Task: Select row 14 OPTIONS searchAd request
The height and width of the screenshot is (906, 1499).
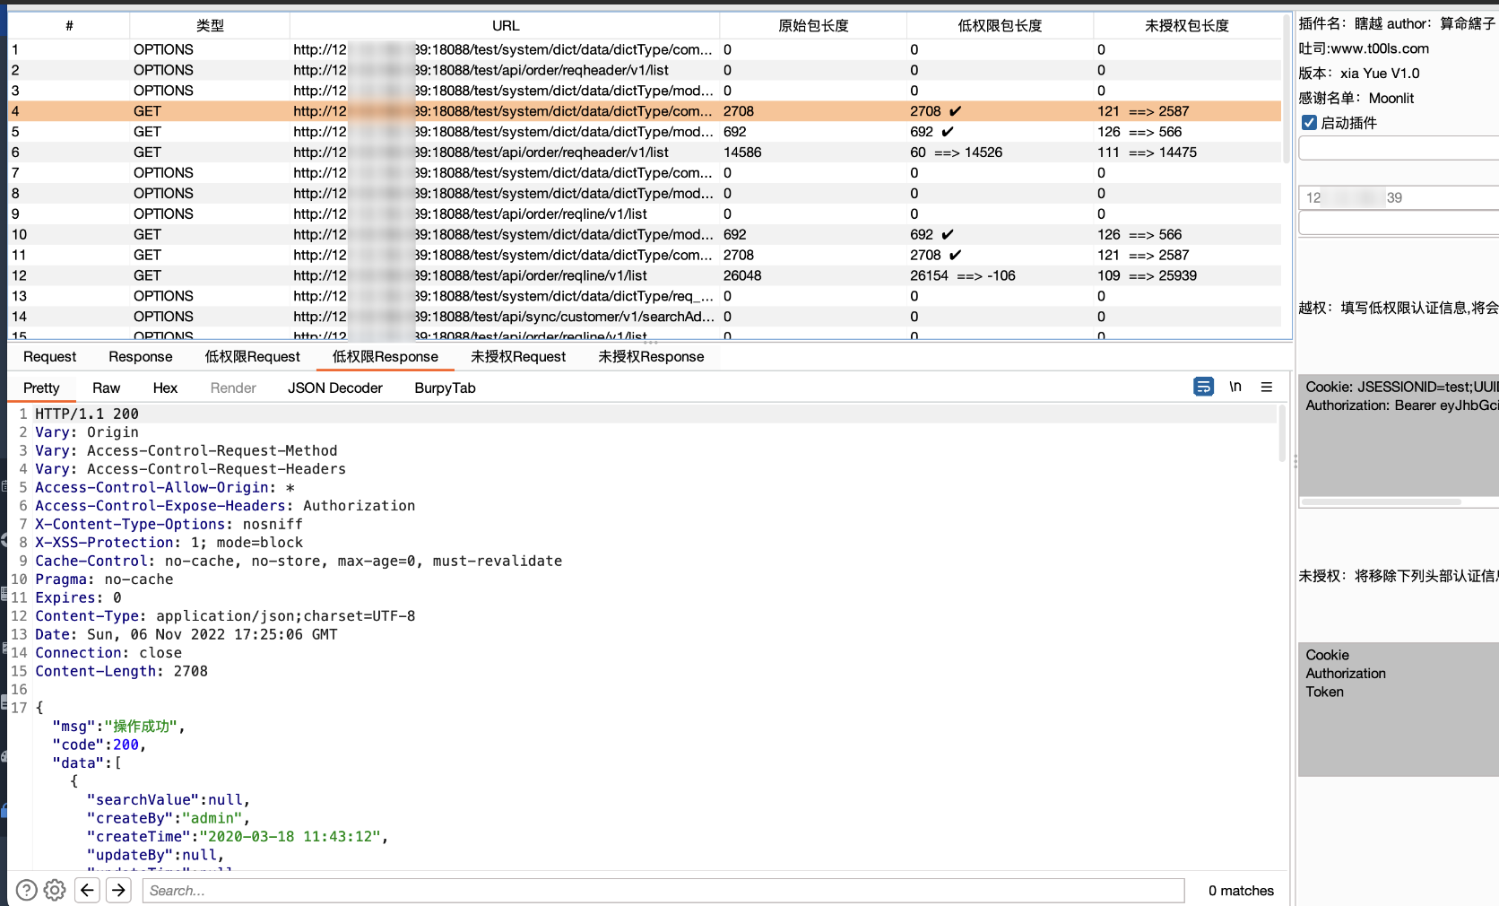Action: click(645, 317)
